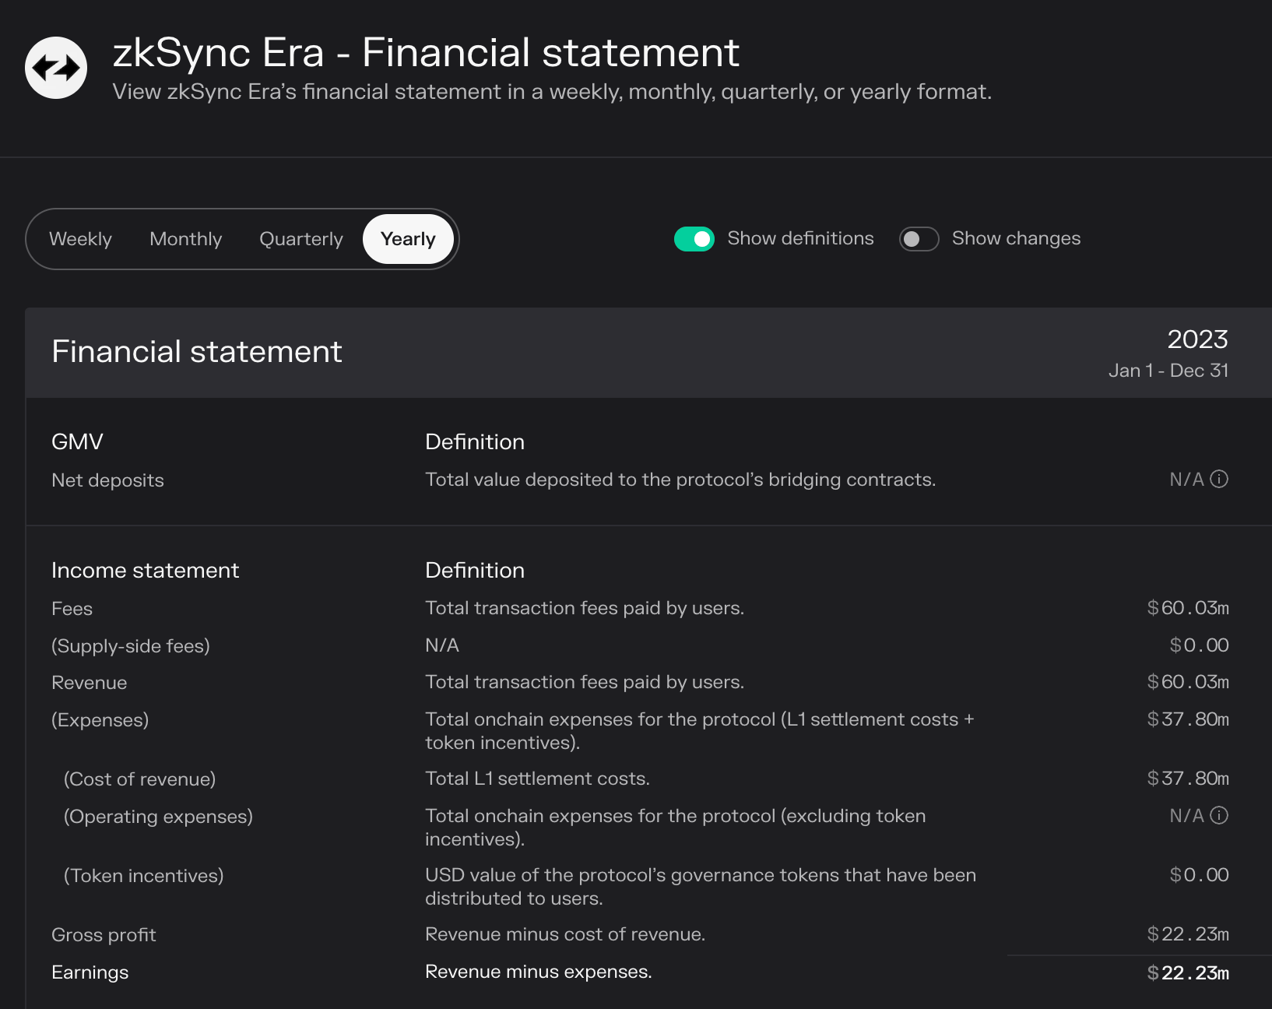Click the 'Total L1 settlement costs.' definition

tap(537, 779)
